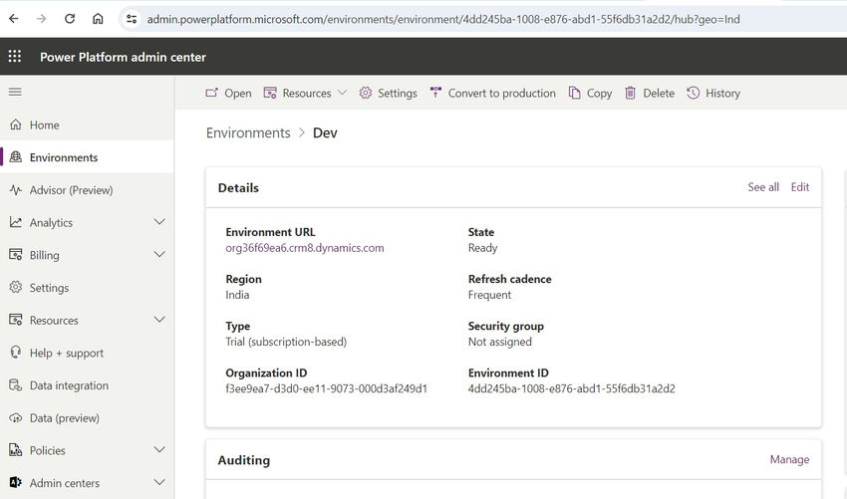This screenshot has width=847, height=499.
Task: Open Settings from the command bar
Action: click(398, 94)
